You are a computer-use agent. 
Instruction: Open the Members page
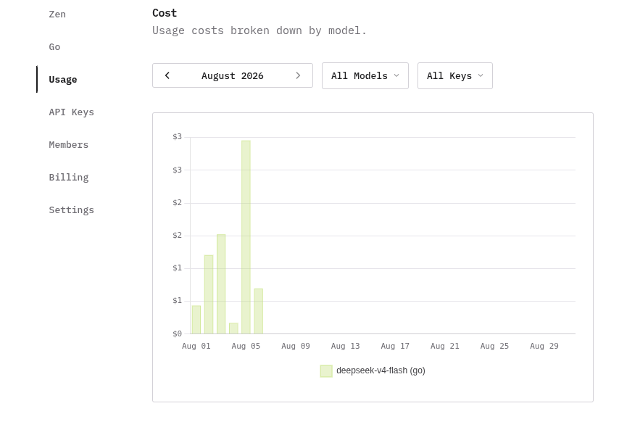point(69,144)
